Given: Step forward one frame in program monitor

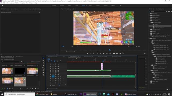Looking at the screenshot, I should (x=107, y=53).
